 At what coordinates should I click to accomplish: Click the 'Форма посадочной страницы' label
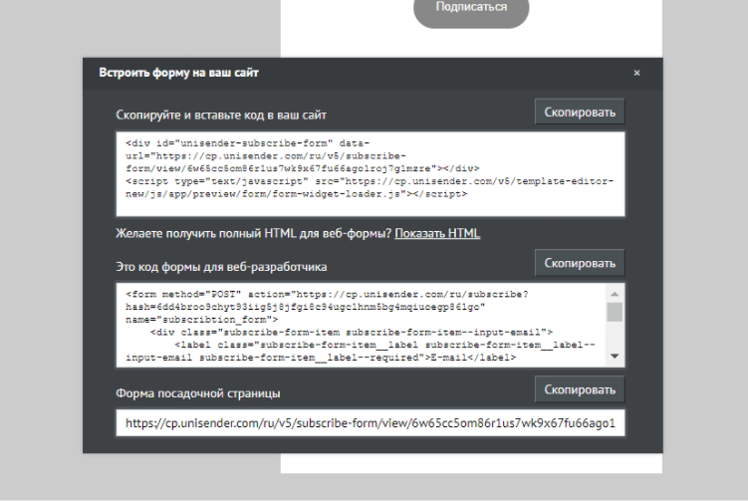click(198, 393)
